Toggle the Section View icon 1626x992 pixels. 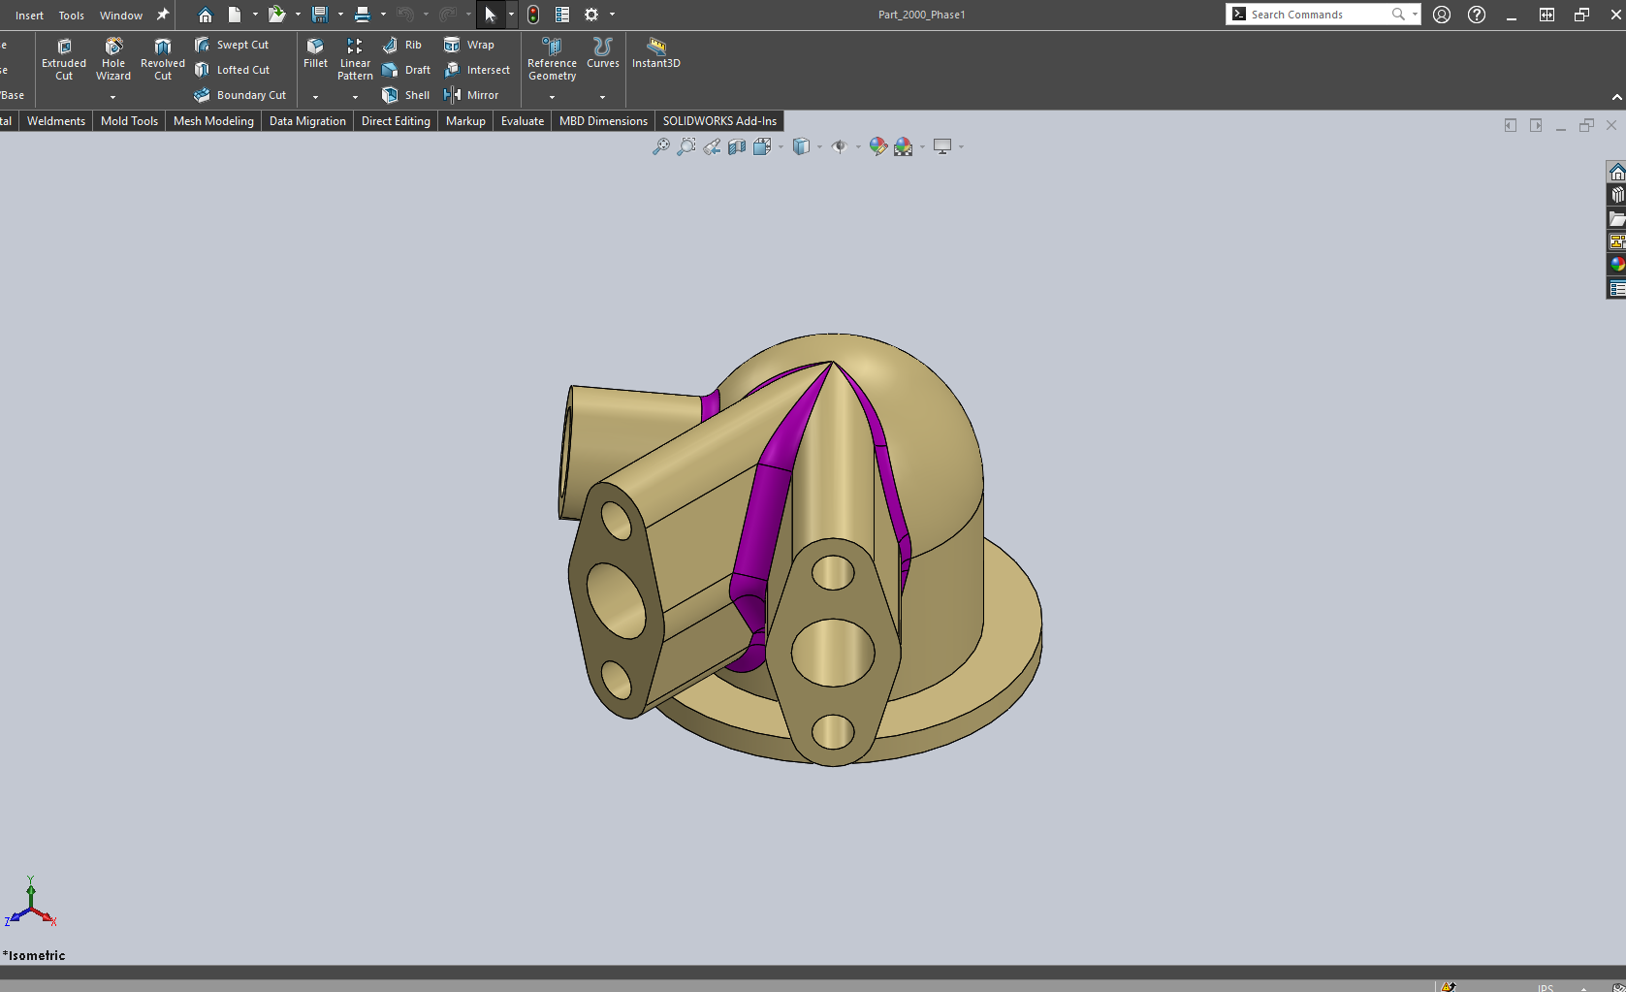pos(737,146)
